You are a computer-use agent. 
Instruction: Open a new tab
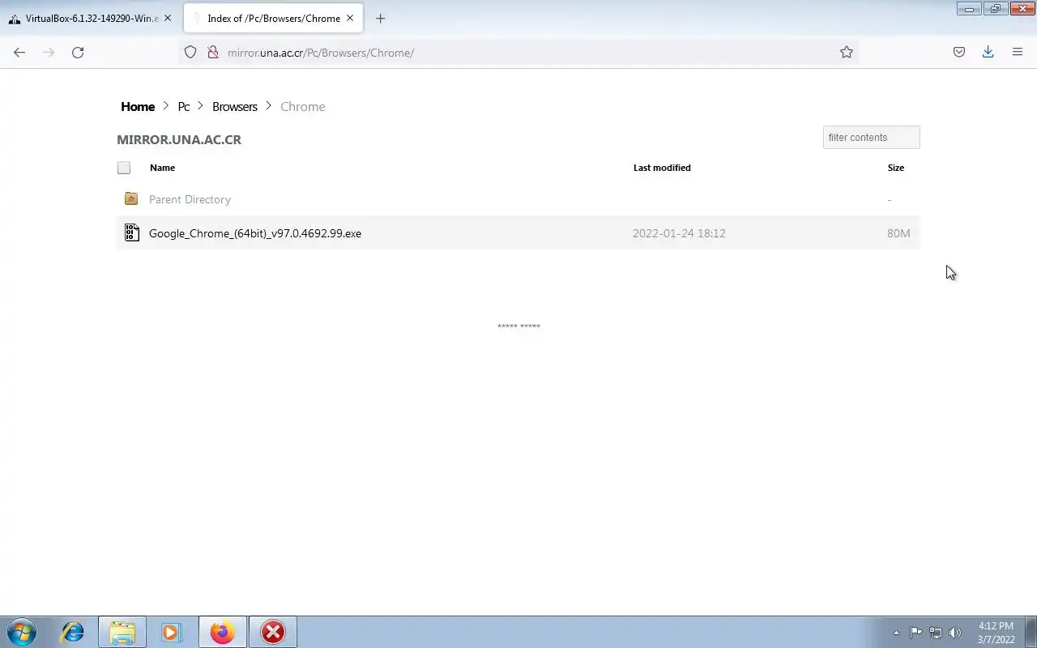381,18
